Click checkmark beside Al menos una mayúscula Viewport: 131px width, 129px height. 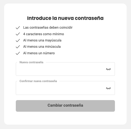point(18,40)
